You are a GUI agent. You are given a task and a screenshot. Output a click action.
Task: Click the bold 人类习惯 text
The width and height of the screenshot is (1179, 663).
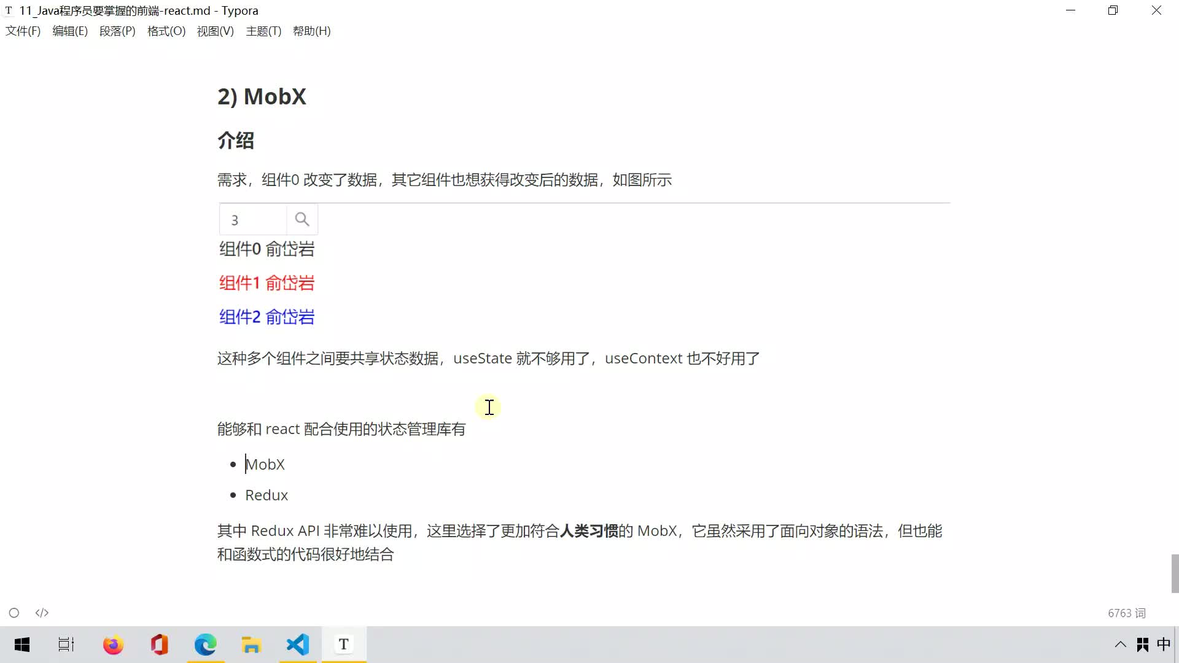pyautogui.click(x=589, y=531)
